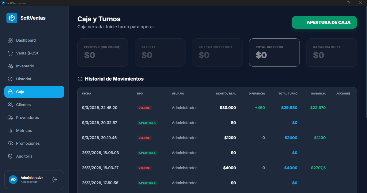The width and height of the screenshot is (367, 193).
Task: Select the Total Ingresos summary card
Action: pos(274,52)
